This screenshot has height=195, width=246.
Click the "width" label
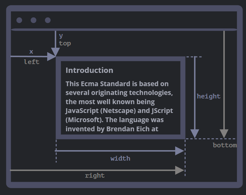point(120,158)
